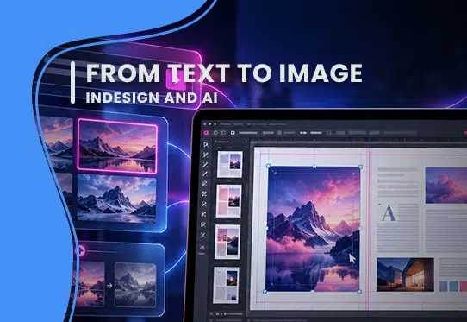Open the second page thumbnail with pink blocks

[228, 201]
